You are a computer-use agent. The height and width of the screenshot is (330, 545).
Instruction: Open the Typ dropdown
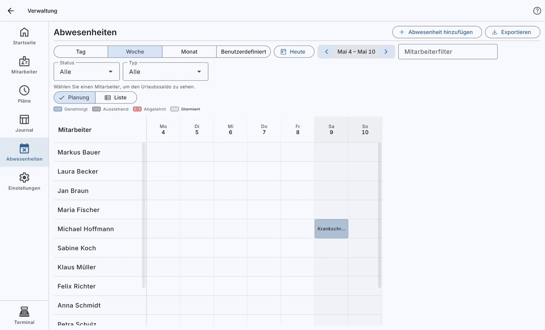pos(165,72)
